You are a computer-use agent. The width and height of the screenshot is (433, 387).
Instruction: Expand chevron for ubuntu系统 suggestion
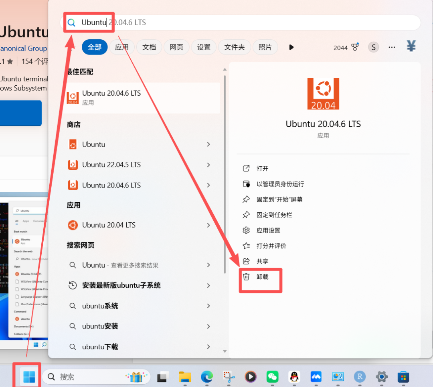208,306
